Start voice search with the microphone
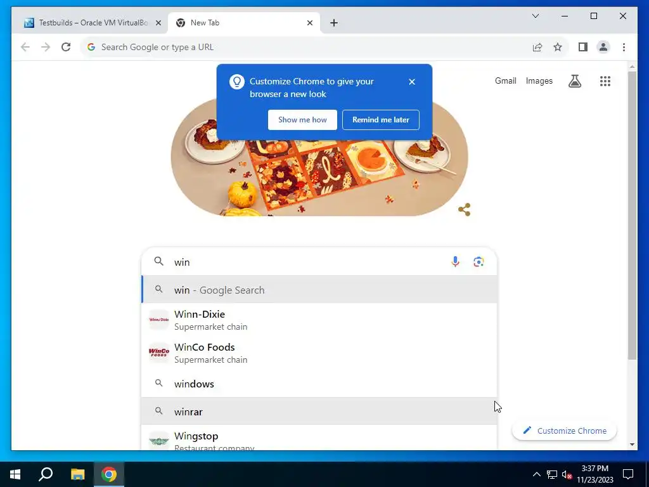 click(x=455, y=262)
